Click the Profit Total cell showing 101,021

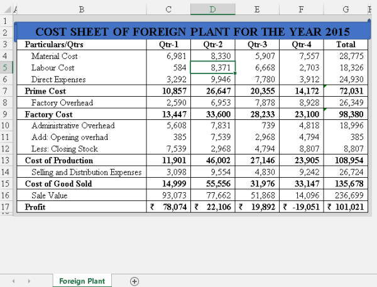click(x=346, y=207)
